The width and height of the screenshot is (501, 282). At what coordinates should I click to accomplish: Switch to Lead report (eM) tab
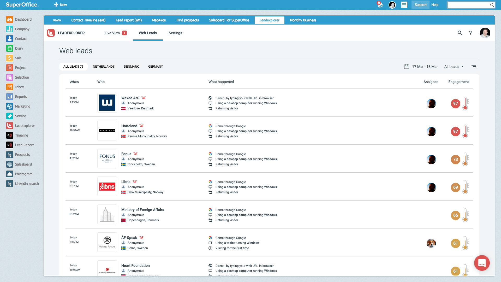click(129, 20)
